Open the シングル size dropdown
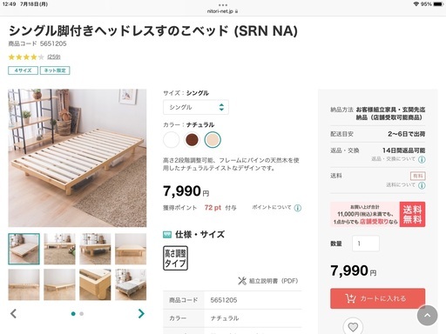Screen dimensions: 446x334 click(x=196, y=107)
